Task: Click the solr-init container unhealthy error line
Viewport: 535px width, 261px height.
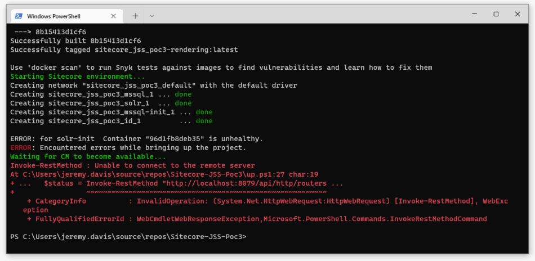Action: click(136, 139)
